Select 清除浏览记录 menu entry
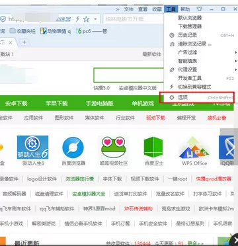Image resolution: width=238 pixels, height=246 pixels. (194, 44)
